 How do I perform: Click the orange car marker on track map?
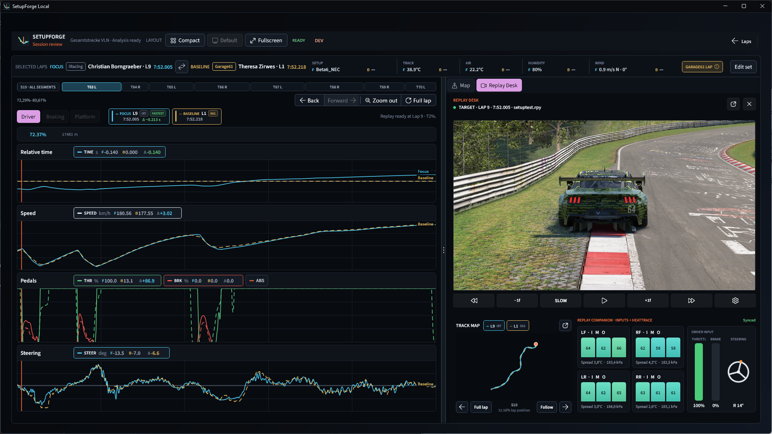pos(536,344)
